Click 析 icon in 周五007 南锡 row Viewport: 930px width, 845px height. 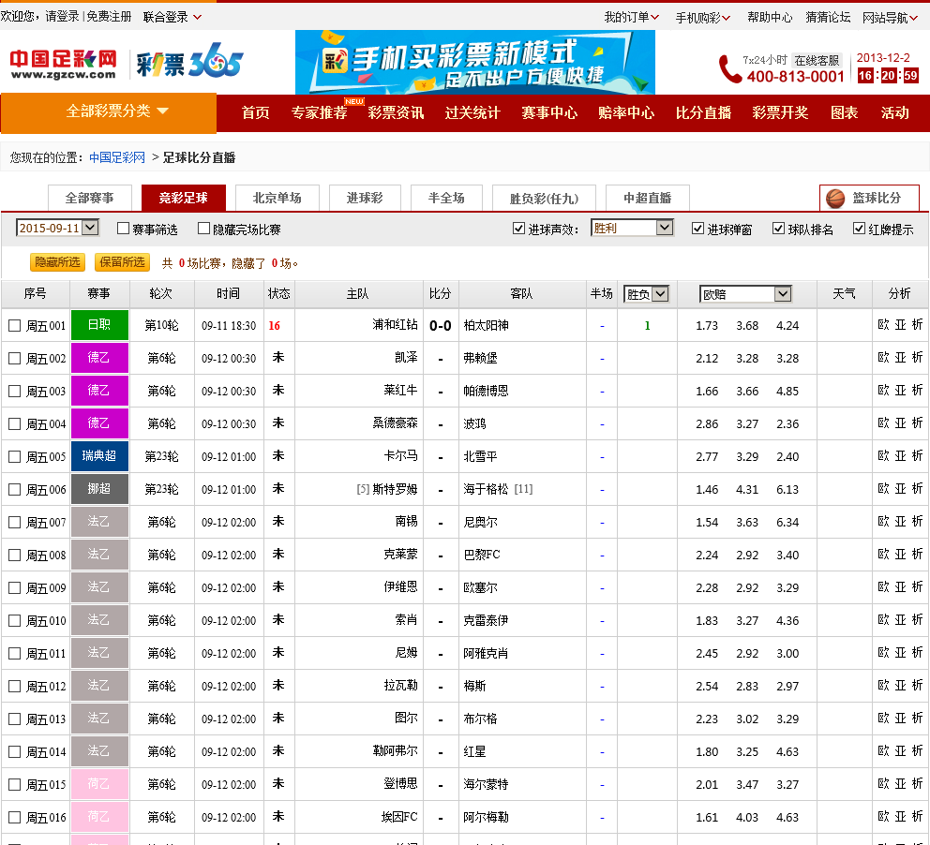tap(917, 522)
